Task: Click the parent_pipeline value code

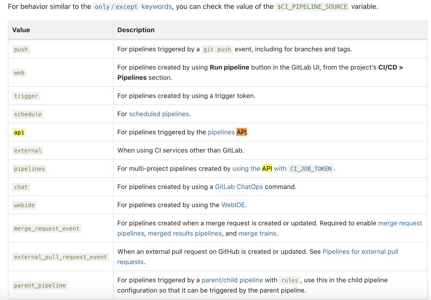Action: pyautogui.click(x=40, y=286)
